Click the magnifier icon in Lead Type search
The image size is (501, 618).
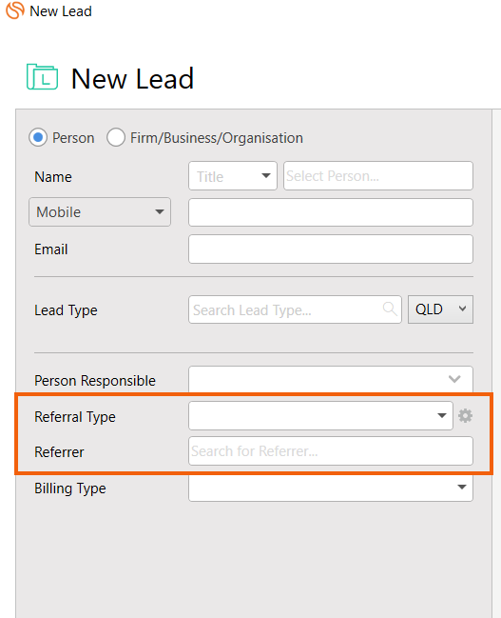390,309
